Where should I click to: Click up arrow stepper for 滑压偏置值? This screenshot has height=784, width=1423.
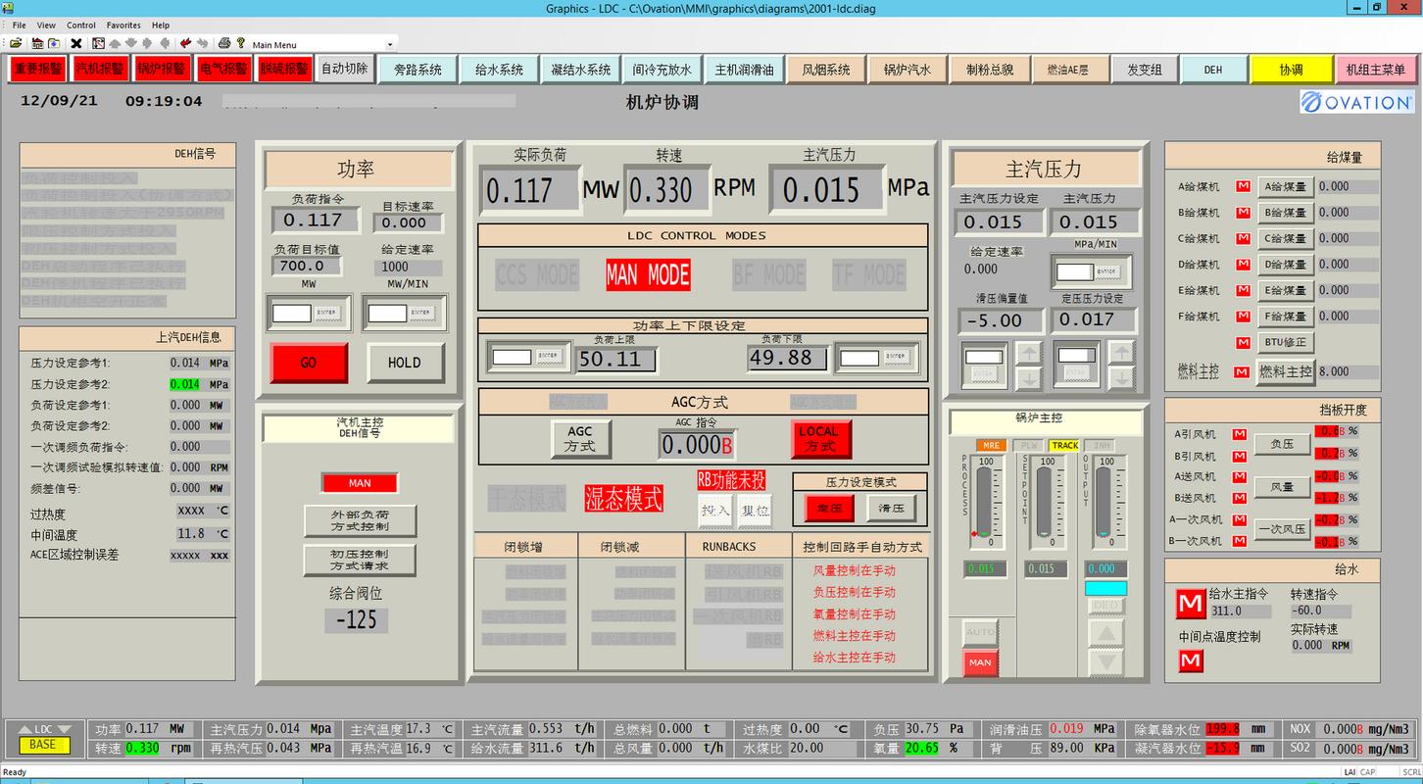pos(1028,353)
